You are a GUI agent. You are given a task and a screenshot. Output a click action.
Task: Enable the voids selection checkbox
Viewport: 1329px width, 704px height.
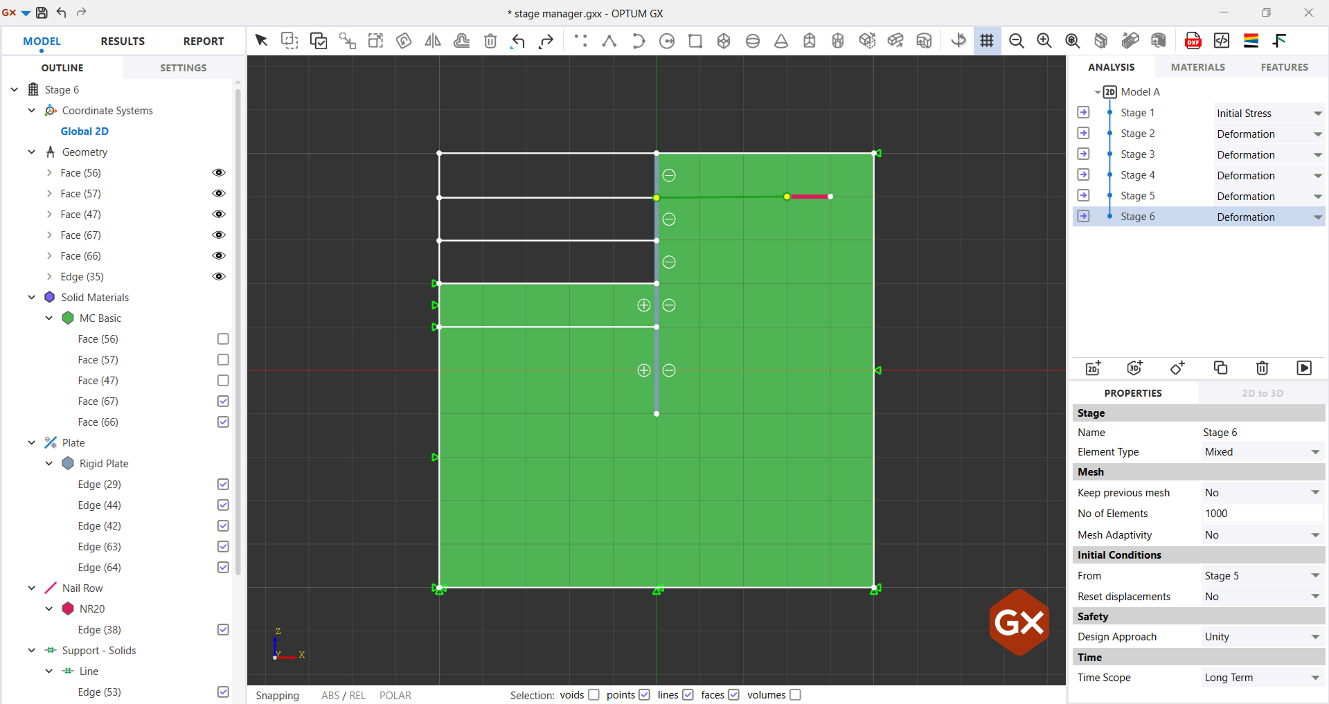tap(594, 695)
